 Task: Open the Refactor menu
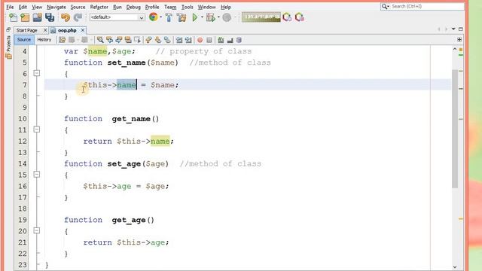pyautogui.click(x=99, y=7)
